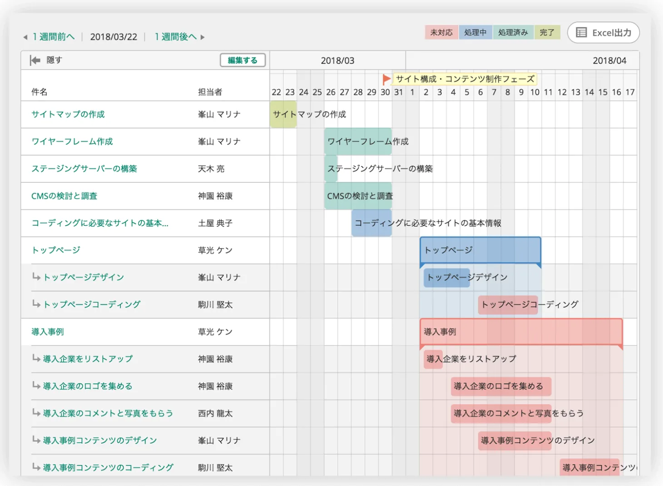Click the 編集する button

(242, 60)
